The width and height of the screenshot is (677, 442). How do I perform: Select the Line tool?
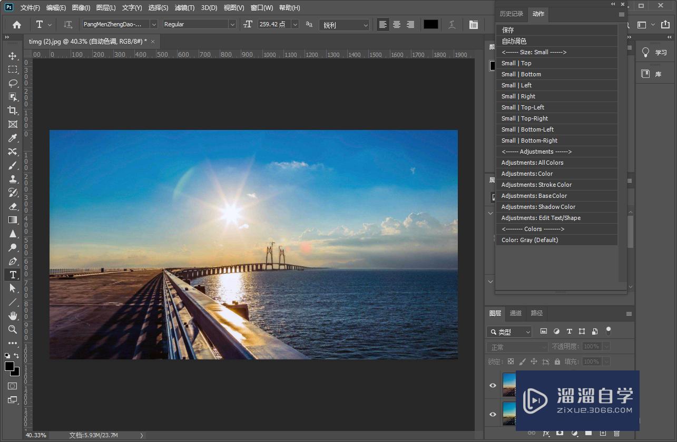(x=13, y=302)
